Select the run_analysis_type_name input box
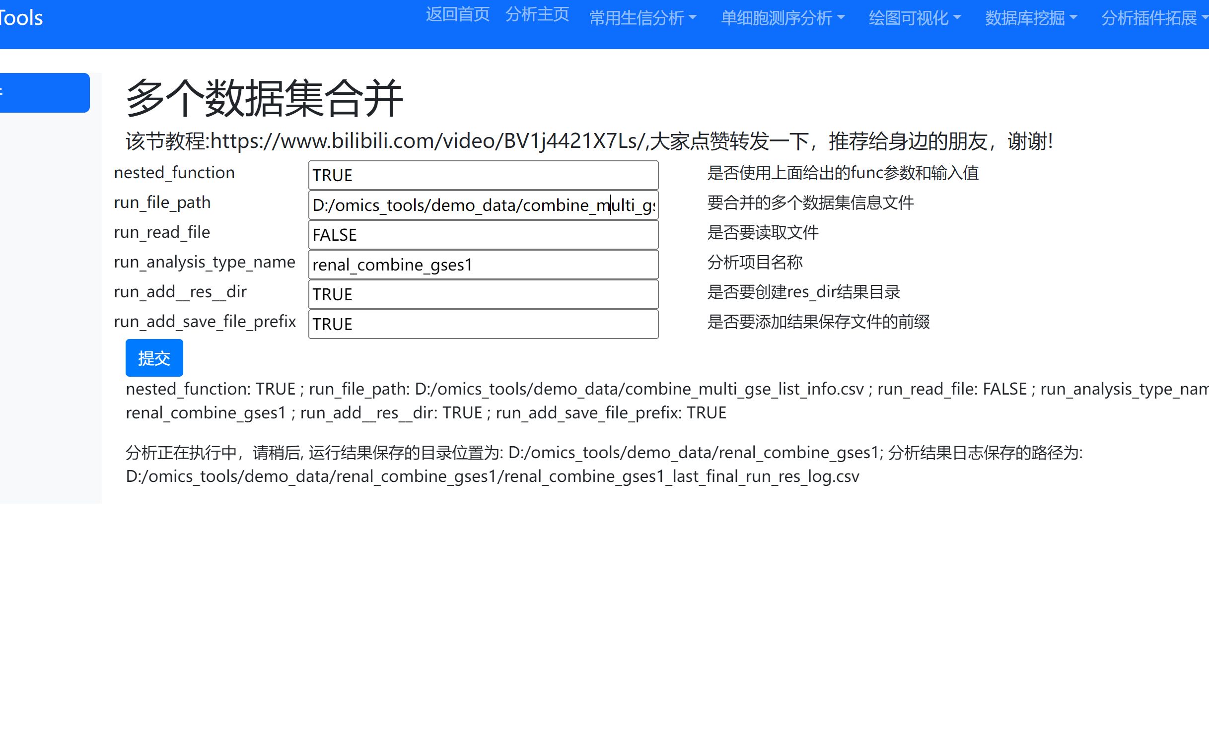This screenshot has width=1209, height=741. point(483,265)
